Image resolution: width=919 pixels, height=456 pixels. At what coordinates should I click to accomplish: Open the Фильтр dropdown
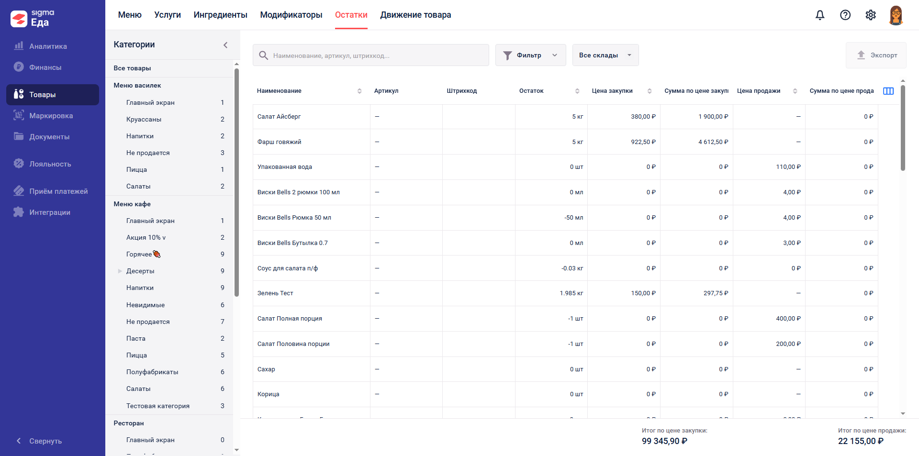pos(530,56)
